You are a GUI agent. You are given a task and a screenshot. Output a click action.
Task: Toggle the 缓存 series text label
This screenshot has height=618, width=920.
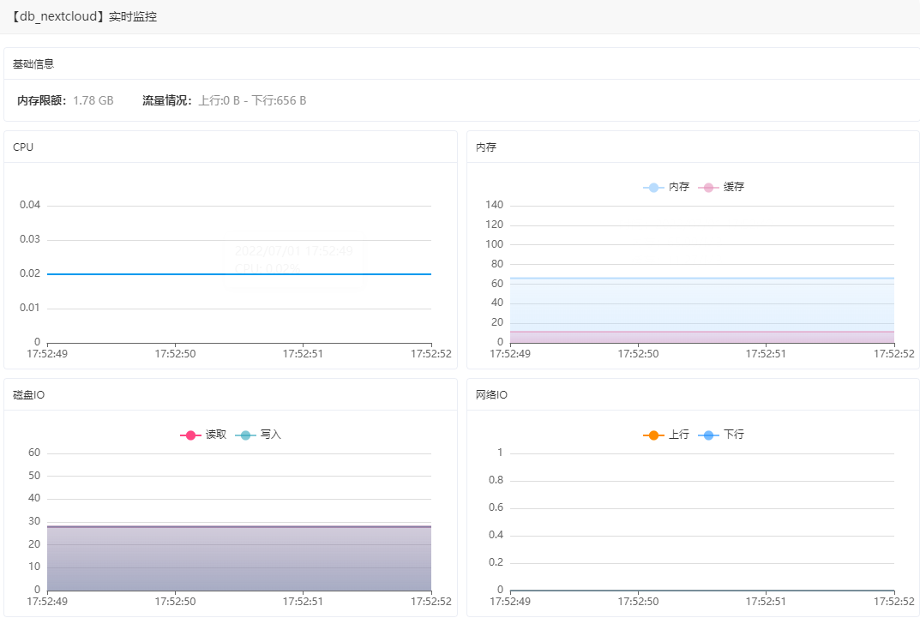(734, 188)
